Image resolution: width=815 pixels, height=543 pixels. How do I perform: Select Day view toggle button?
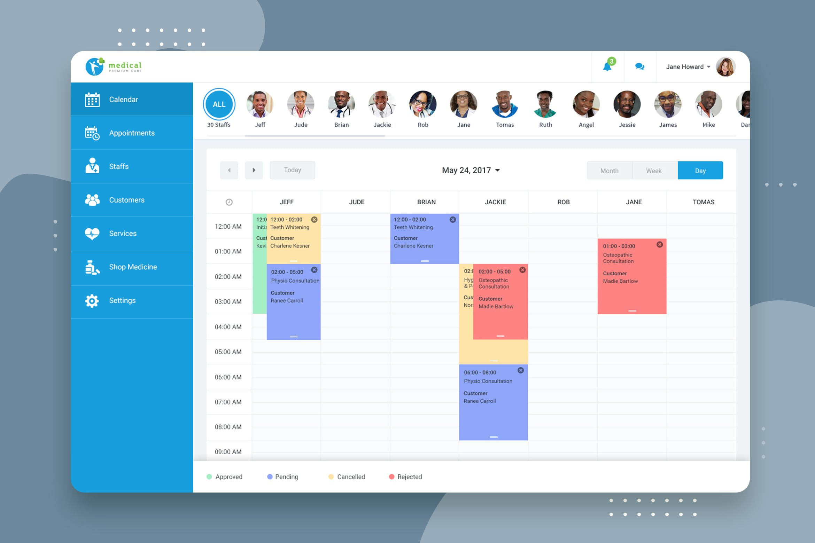[x=700, y=170]
